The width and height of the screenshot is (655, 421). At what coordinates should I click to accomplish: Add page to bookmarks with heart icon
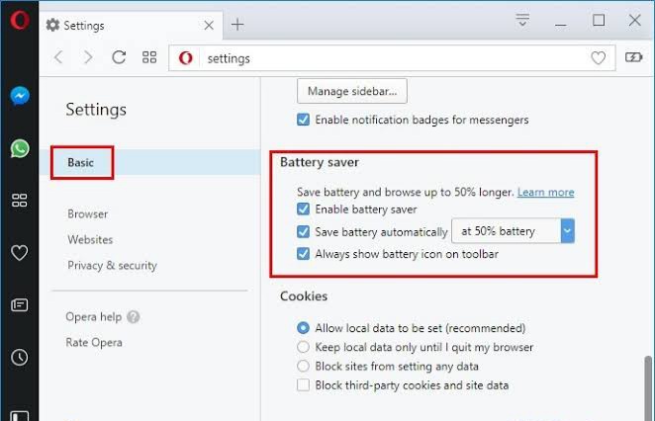click(x=599, y=57)
